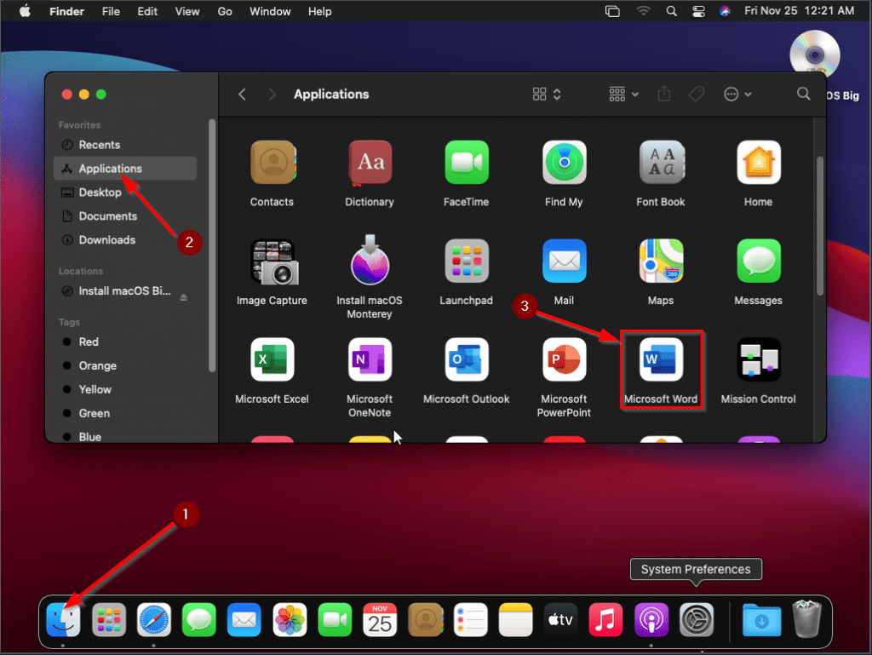This screenshot has height=655, width=872.
Task: Open Control Center in the menu bar
Action: coord(698,11)
